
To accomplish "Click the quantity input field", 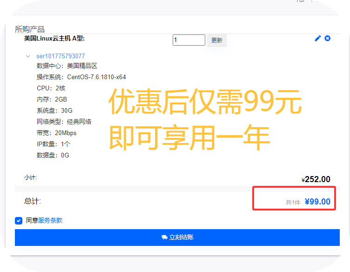I will [188, 40].
